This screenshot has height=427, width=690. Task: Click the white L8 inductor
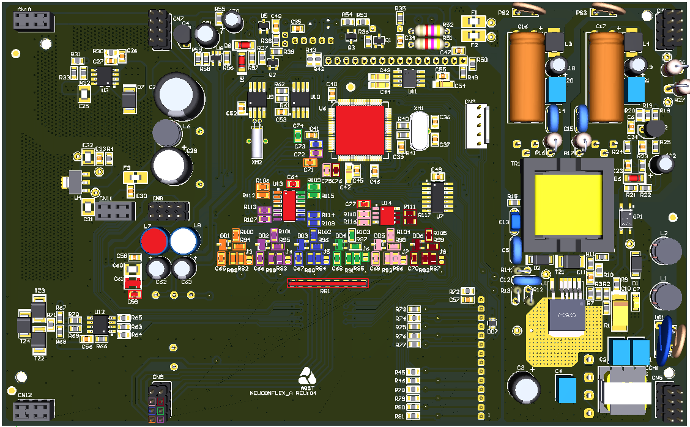(184, 241)
